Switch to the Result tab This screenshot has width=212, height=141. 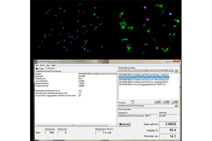tap(50, 68)
